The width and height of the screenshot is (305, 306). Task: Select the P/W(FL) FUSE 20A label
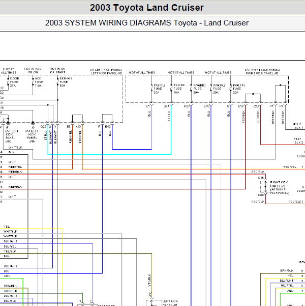(159, 89)
